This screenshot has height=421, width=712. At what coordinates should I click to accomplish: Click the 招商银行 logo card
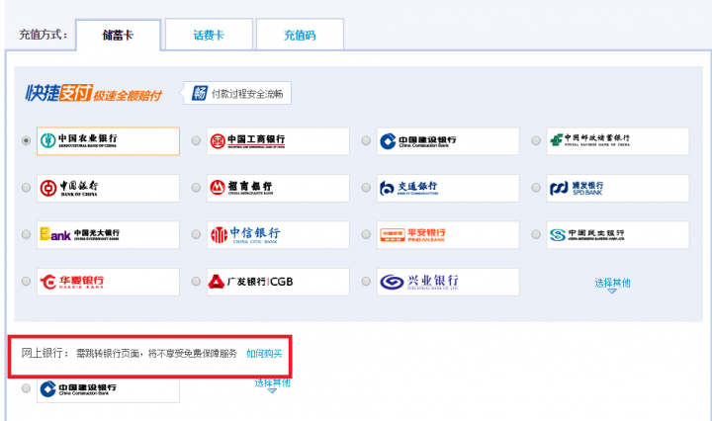tap(278, 188)
